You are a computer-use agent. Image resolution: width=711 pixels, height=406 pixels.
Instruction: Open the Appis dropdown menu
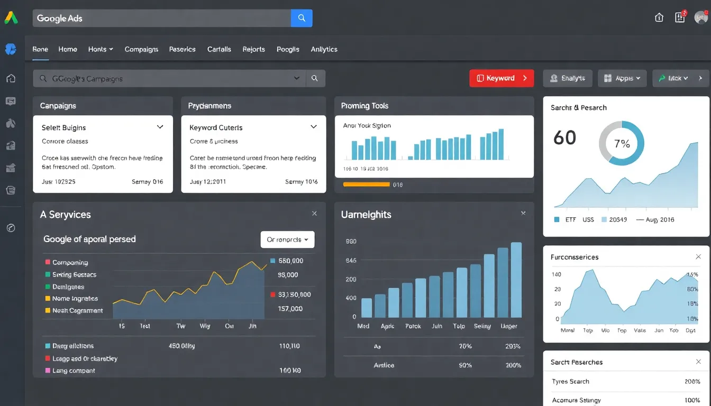tap(622, 78)
